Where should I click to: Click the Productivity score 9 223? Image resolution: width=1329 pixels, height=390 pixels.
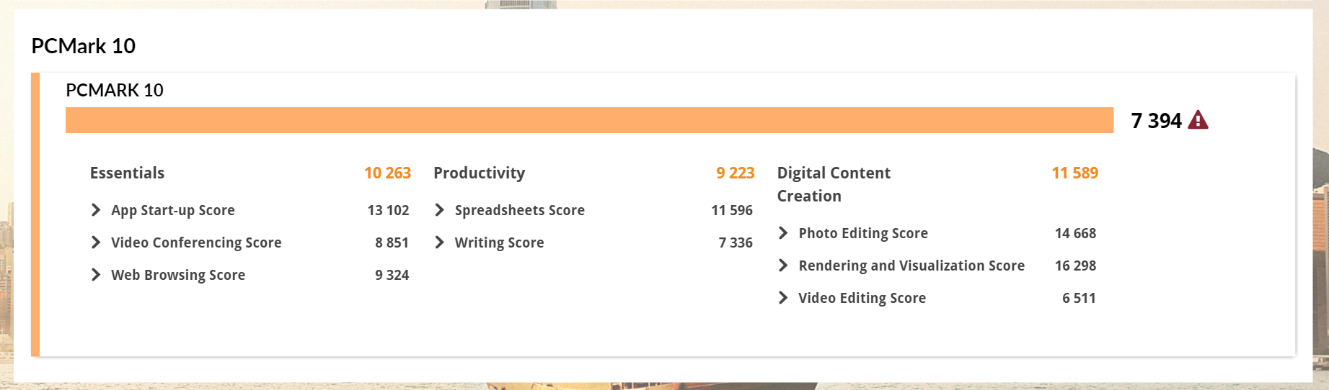click(735, 173)
